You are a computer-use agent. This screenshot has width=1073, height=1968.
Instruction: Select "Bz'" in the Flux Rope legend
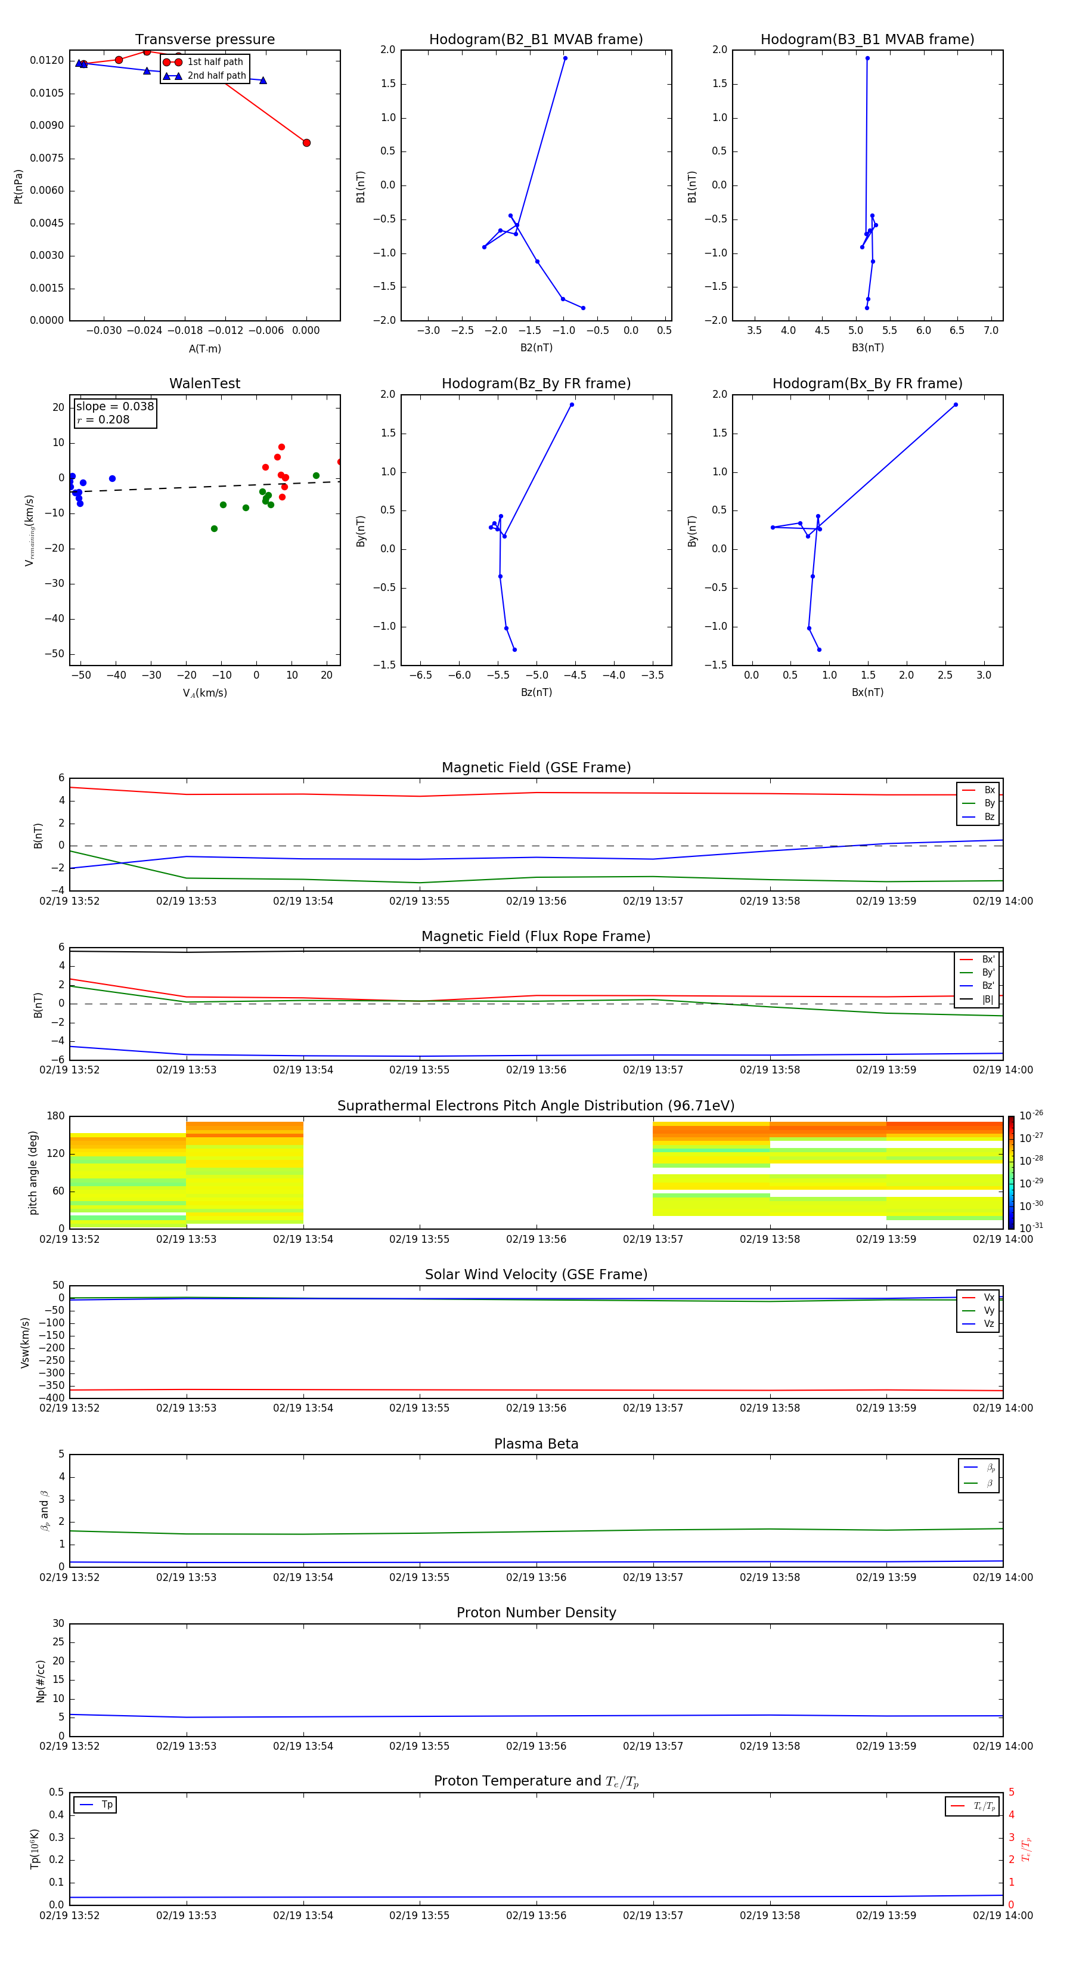[x=978, y=986]
